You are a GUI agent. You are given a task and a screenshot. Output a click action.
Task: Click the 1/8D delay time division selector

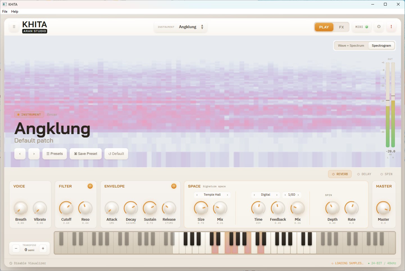292,195
